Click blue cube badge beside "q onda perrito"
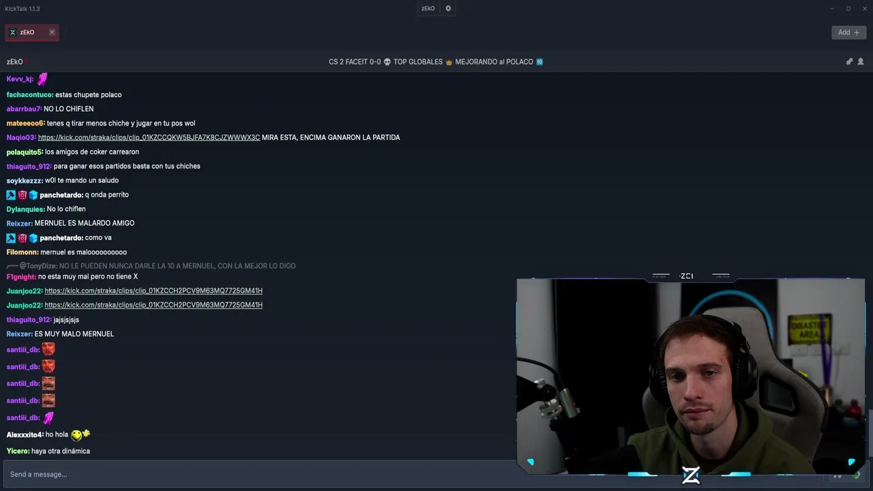 pyautogui.click(x=33, y=195)
